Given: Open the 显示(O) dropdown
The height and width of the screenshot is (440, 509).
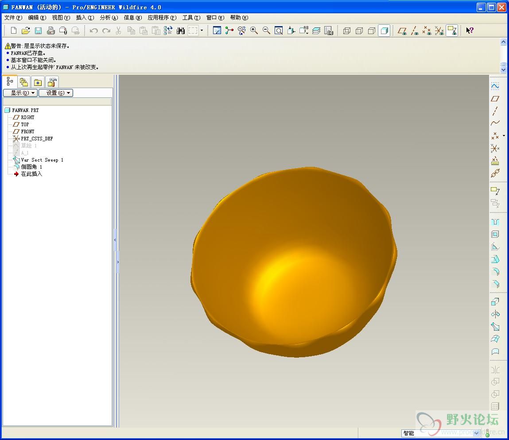Looking at the screenshot, I should pos(20,93).
